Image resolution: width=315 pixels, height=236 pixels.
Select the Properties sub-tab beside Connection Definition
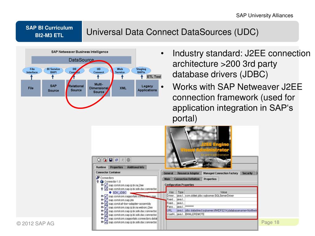(x=210, y=179)
